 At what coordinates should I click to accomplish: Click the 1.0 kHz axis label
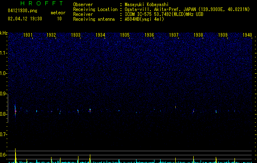pyautogui.click(x=3, y=73)
